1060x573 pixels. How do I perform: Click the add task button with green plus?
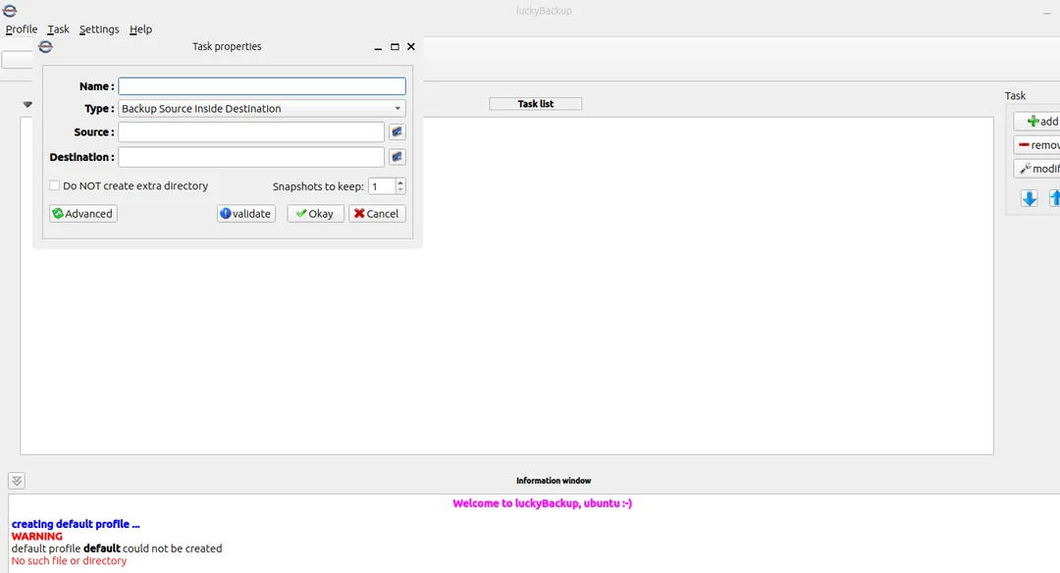(1039, 122)
